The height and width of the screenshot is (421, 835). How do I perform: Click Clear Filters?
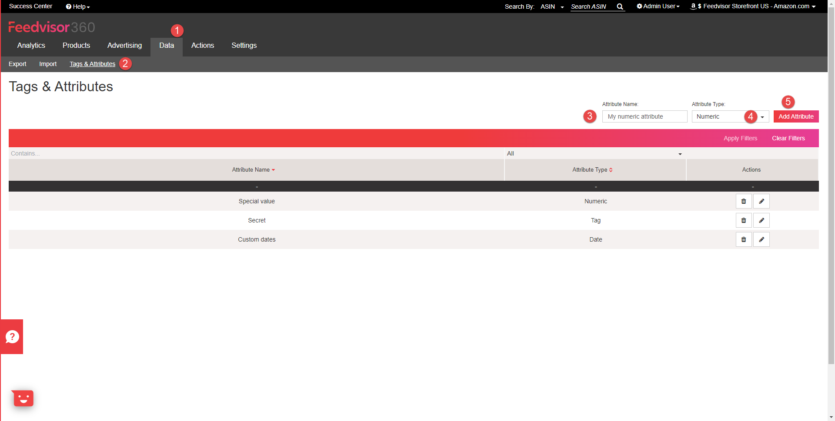(x=788, y=138)
